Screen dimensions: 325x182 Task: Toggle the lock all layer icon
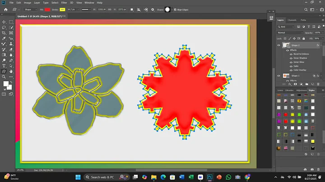tap(304, 38)
